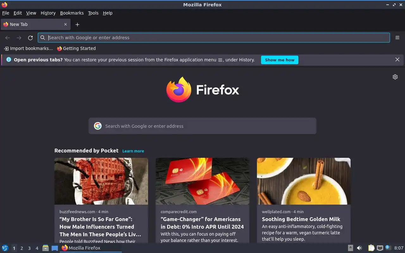
Task: Click Import bookmarks in bookmarks toolbar
Action: [x=28, y=48]
